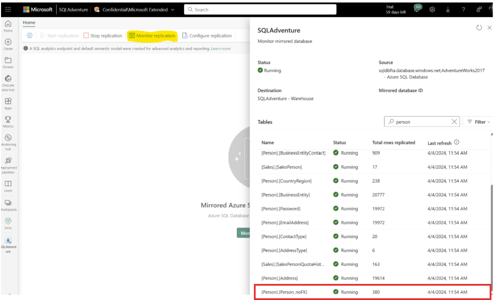Screen dimensions: 500x300
Task: Click Start replication in the toolbar
Action: (60, 36)
